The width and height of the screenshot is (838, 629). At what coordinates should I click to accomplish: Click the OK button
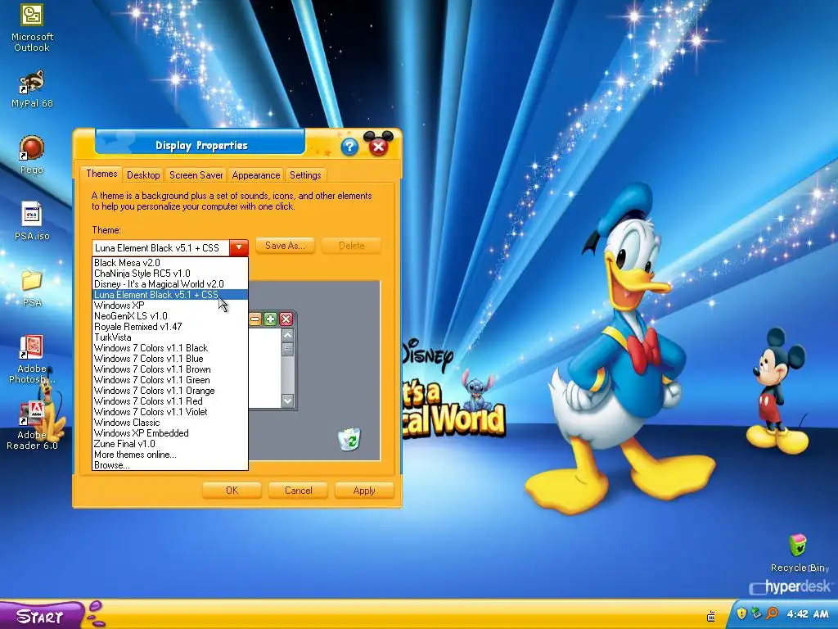coord(232,491)
